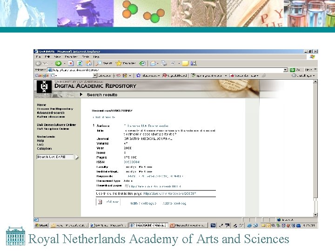Click the green Go arrow button
This screenshot has width=335, height=251.
[x=292, y=70]
